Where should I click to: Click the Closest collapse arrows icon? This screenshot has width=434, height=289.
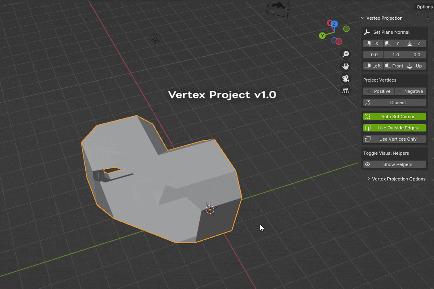368,102
